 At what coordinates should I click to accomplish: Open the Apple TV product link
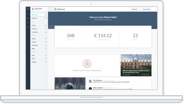tap(99, 82)
